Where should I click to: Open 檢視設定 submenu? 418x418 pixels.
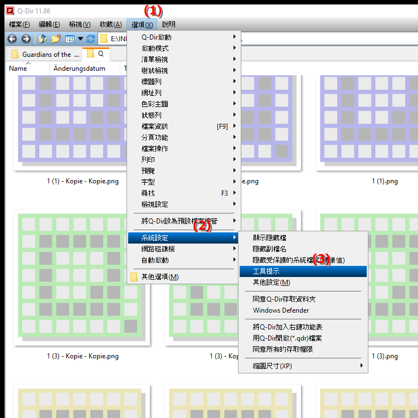[184, 205]
